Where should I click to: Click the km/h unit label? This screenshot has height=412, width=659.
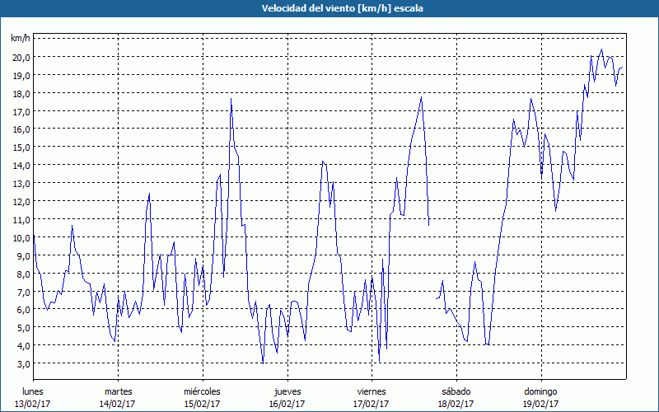pos(20,39)
